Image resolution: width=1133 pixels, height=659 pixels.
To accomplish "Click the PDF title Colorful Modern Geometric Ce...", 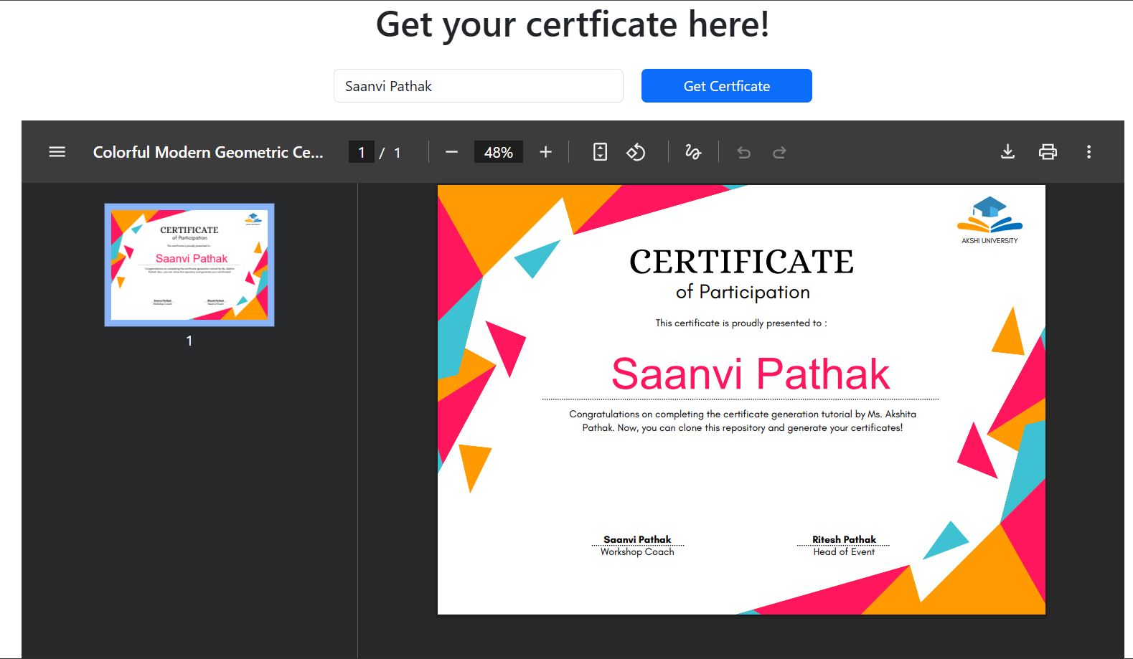I will 208,152.
